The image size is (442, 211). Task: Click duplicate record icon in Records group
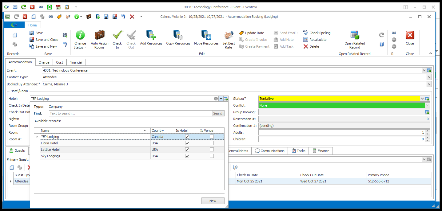[15, 44]
